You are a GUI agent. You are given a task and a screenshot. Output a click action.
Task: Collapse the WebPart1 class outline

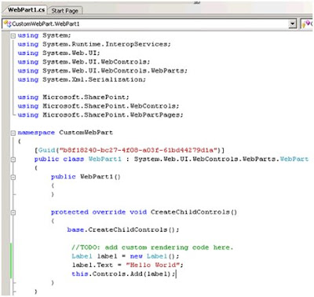tap(13, 159)
